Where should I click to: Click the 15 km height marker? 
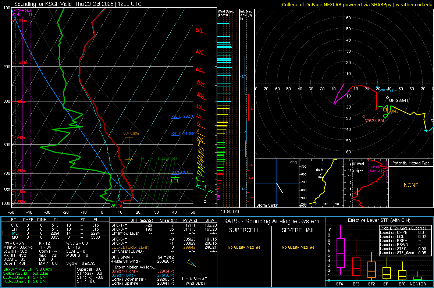pyautogui.click(x=22, y=21)
